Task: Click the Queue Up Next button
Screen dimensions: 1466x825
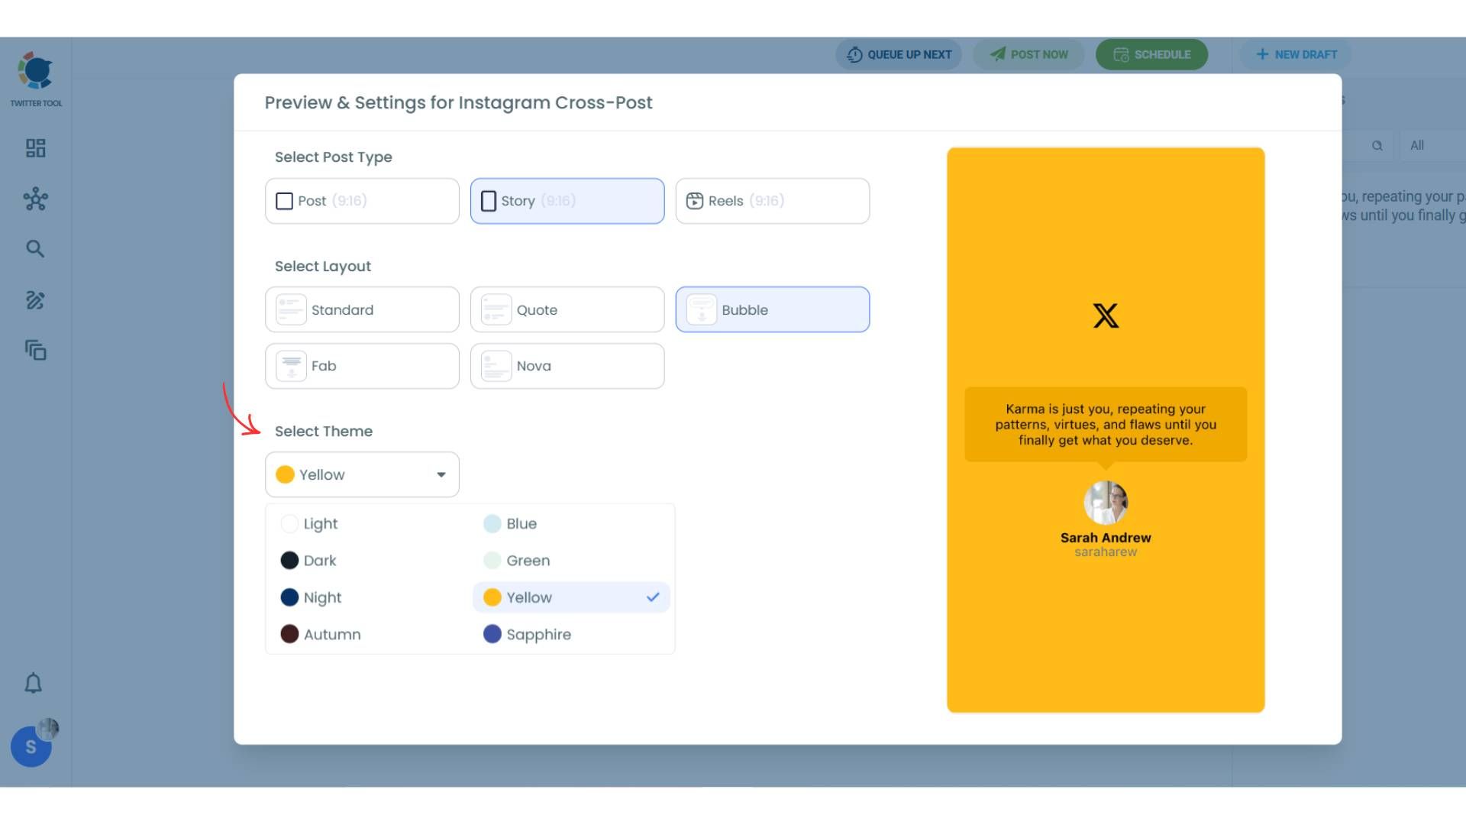Action: (899, 54)
